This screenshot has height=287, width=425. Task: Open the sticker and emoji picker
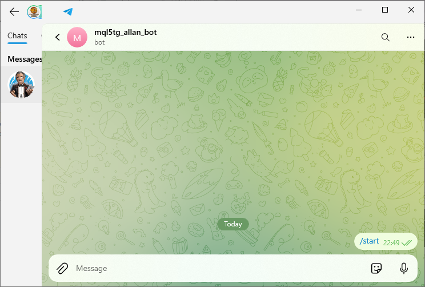[x=376, y=268]
